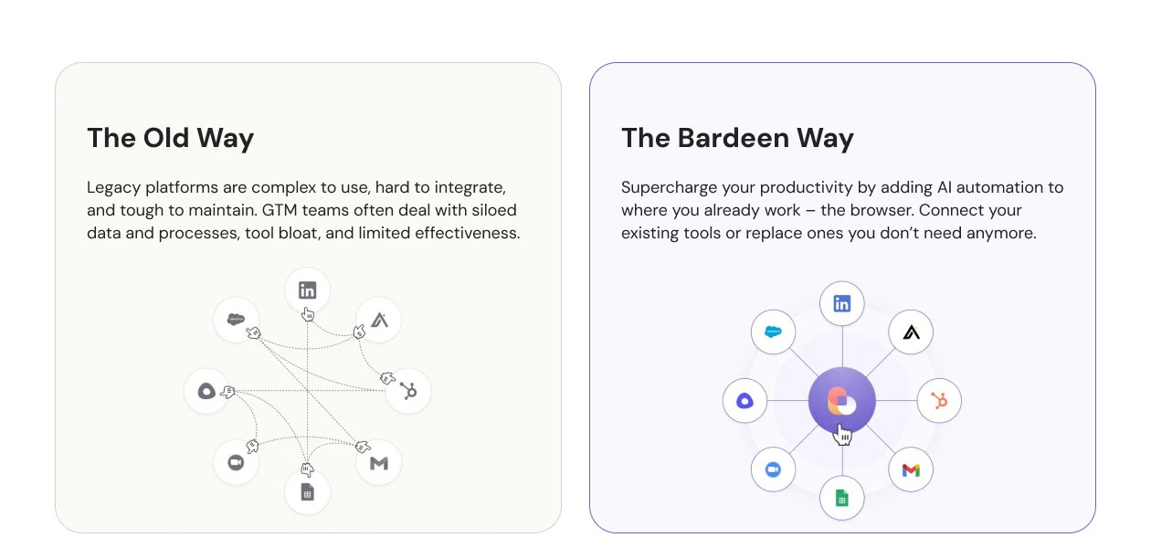Viewport: 1151px width, 548px height.
Task: Select the green Google Sheets icon in Bardeen Way
Action: tap(841, 498)
